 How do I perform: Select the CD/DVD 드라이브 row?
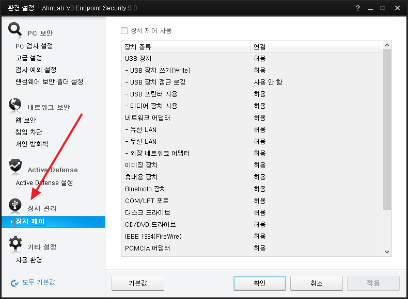pos(252,224)
